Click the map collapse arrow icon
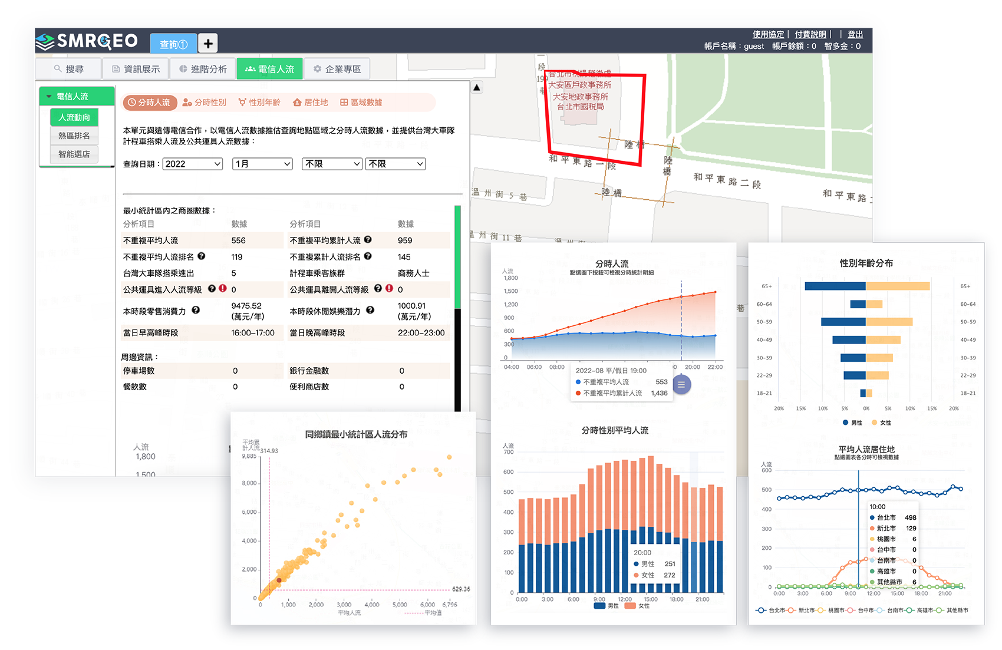The image size is (1002, 650). click(x=477, y=88)
